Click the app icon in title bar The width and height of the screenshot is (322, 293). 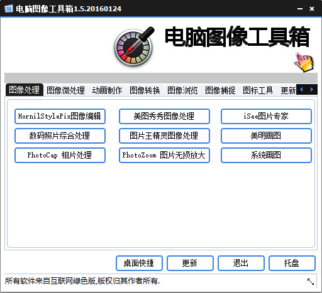click(x=8, y=9)
